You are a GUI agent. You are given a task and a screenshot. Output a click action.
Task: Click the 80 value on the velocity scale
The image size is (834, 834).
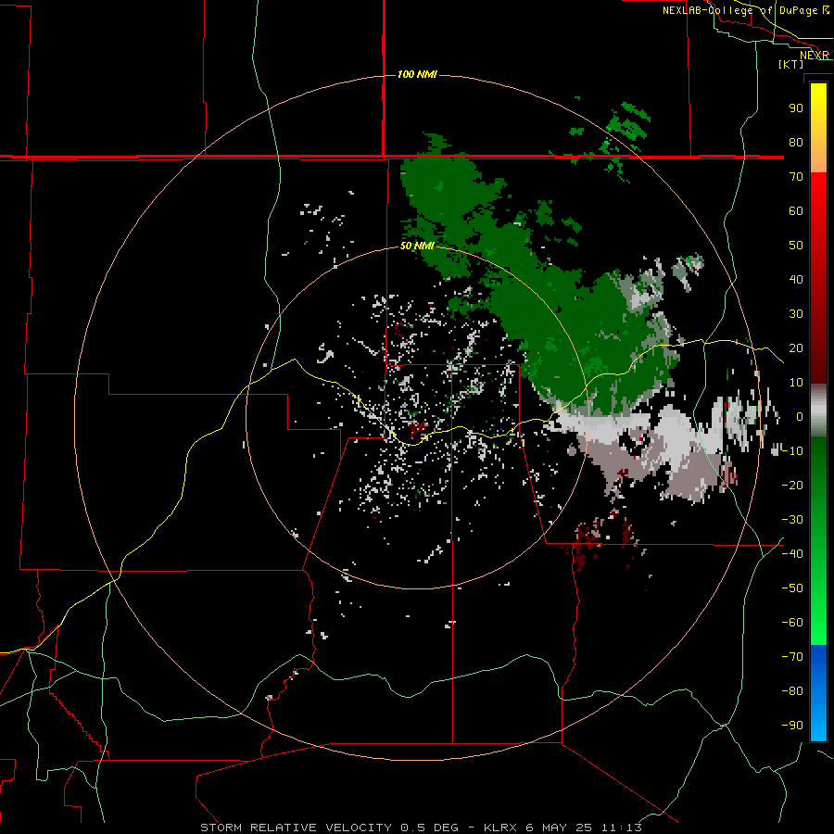(x=796, y=143)
